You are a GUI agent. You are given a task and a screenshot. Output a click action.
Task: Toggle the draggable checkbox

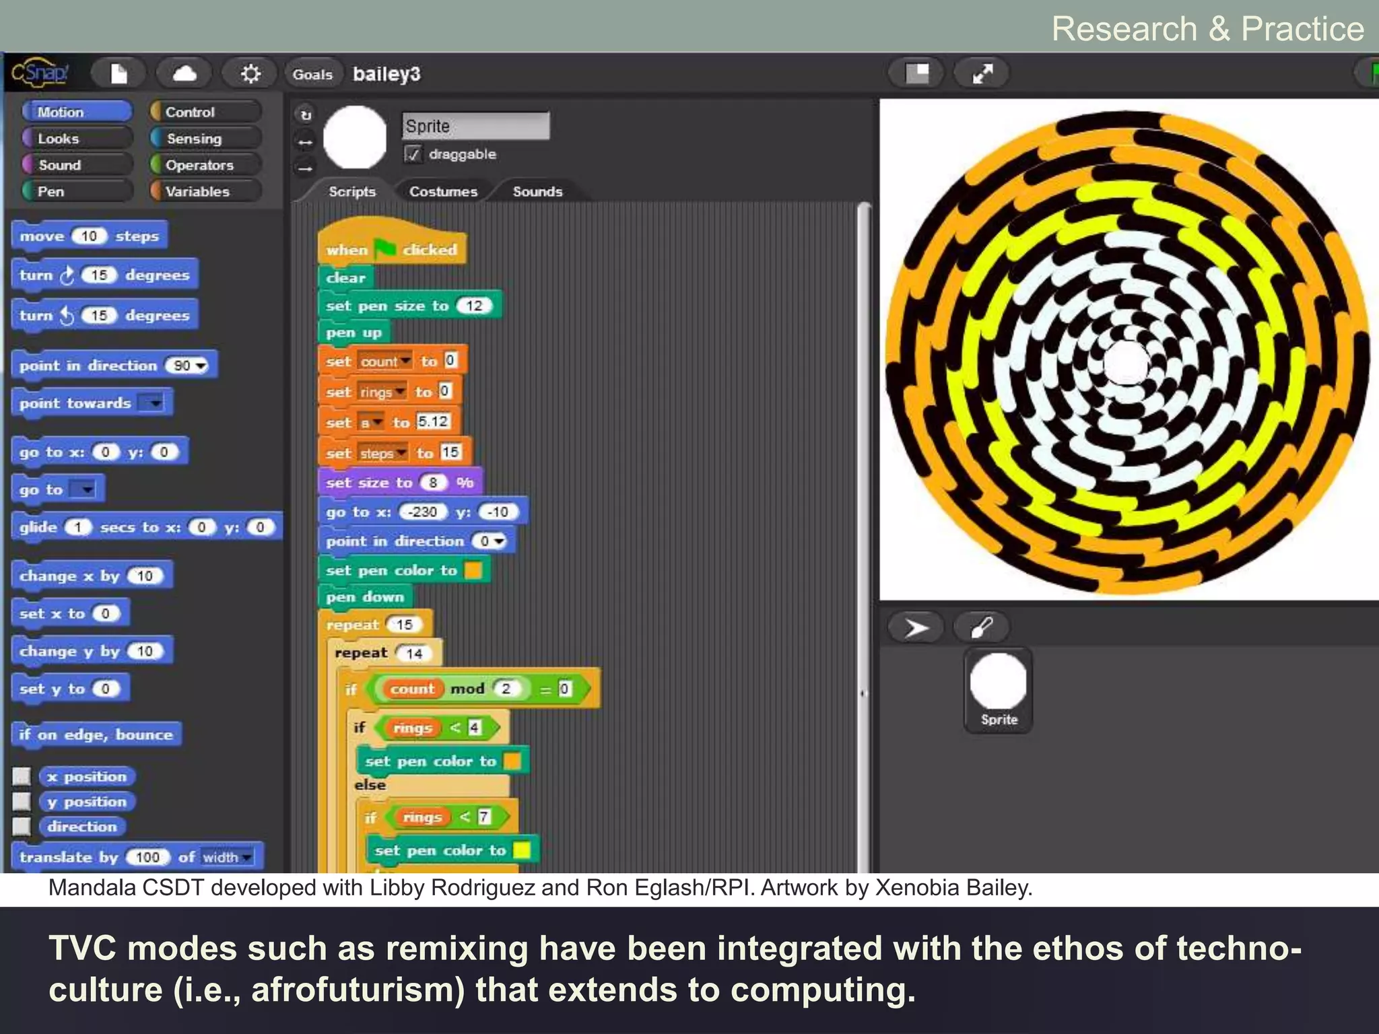coord(413,154)
